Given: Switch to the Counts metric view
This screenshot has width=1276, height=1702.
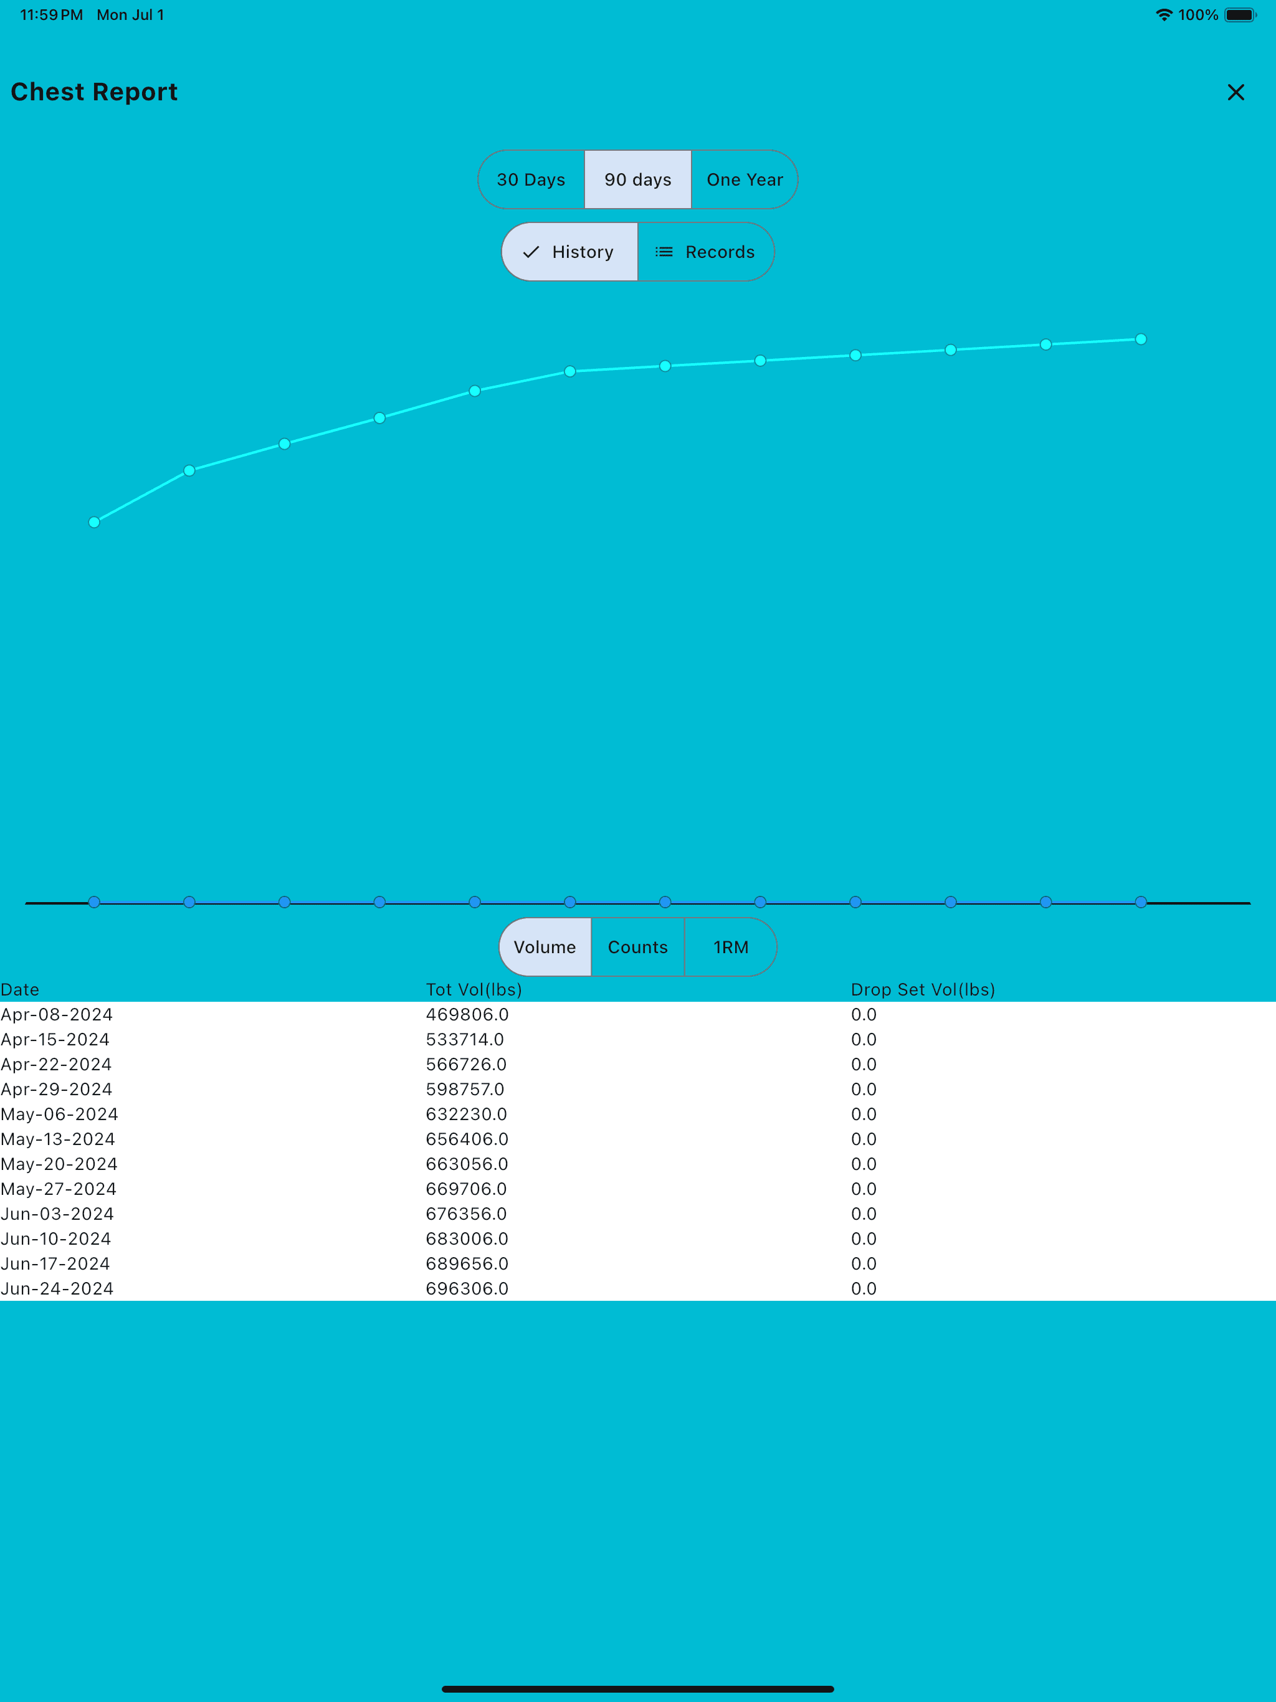Looking at the screenshot, I should tap(638, 946).
